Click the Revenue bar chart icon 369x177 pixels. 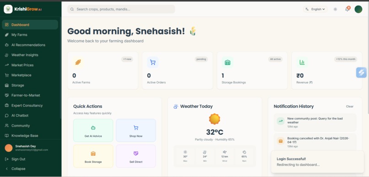tap(302, 62)
